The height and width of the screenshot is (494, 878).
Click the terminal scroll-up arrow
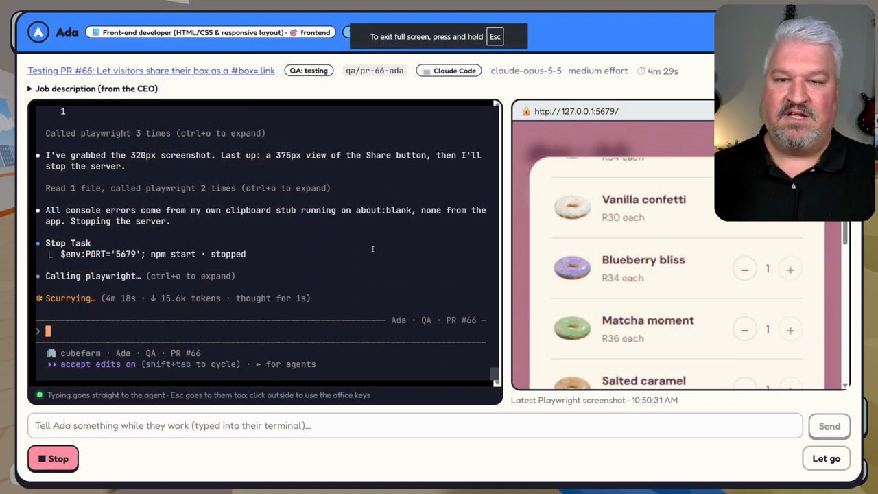(497, 104)
